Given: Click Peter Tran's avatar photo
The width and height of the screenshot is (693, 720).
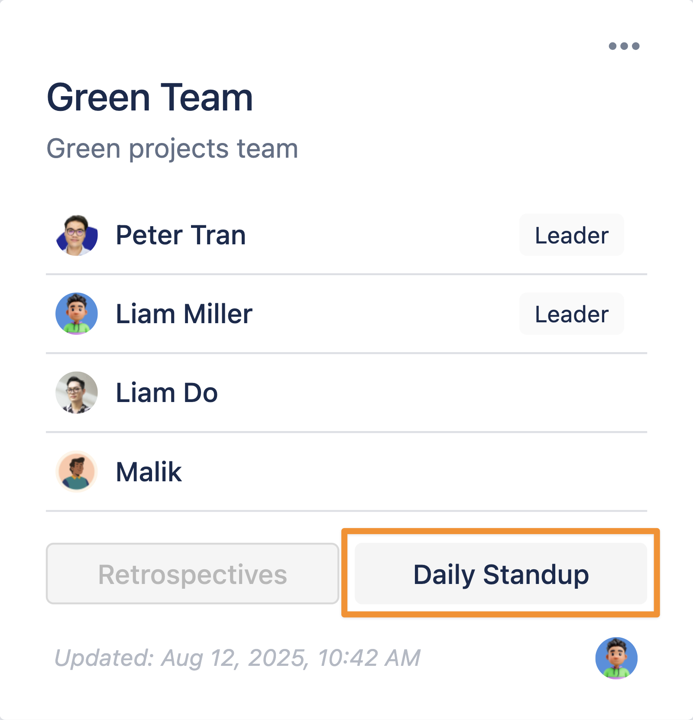Looking at the screenshot, I should point(77,235).
